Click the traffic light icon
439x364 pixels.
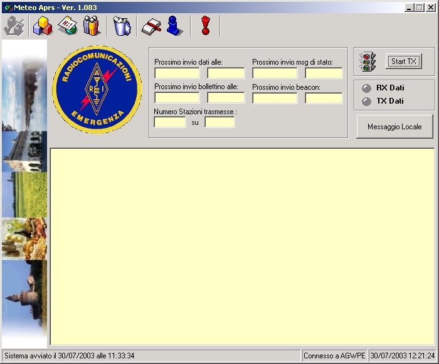pyautogui.click(x=367, y=62)
